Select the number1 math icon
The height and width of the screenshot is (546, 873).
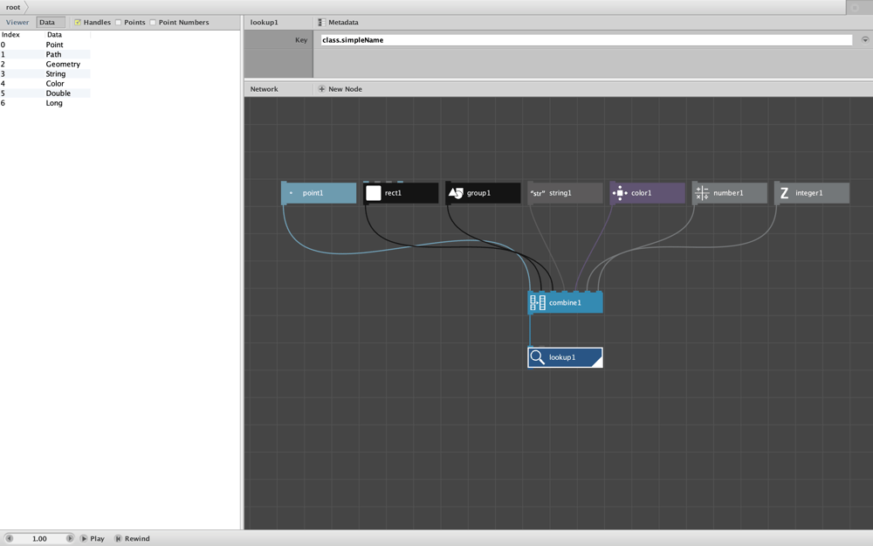click(x=702, y=193)
